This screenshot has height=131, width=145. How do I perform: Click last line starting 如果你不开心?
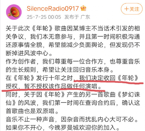pos(62,128)
